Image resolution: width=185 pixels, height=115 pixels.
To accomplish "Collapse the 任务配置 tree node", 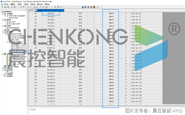I will pyautogui.click(x=2, y=14).
